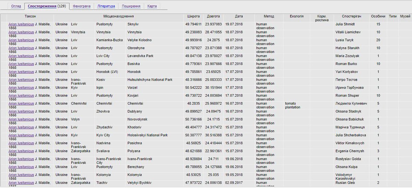Select observer name Ирина Горбунова
The width and height of the screenshot is (412, 188).
350,87
